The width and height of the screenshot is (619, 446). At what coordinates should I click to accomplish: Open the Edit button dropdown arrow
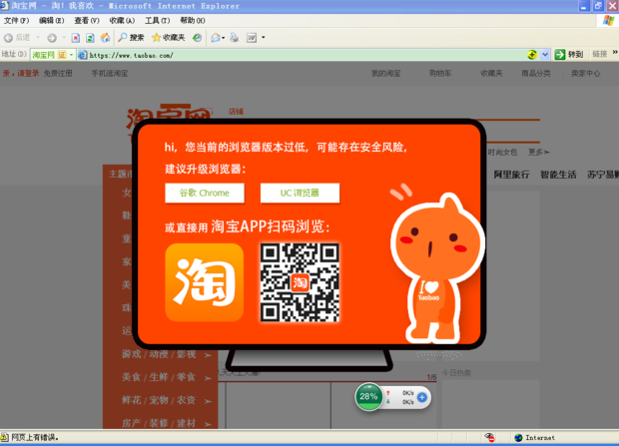(x=264, y=38)
